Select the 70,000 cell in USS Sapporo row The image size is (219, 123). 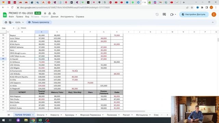(90, 83)
